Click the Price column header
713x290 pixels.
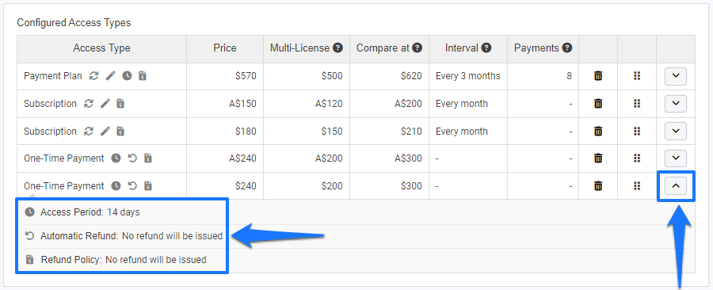225,48
